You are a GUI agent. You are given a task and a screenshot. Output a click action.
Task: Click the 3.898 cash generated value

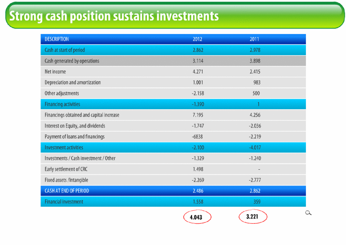(x=255, y=61)
